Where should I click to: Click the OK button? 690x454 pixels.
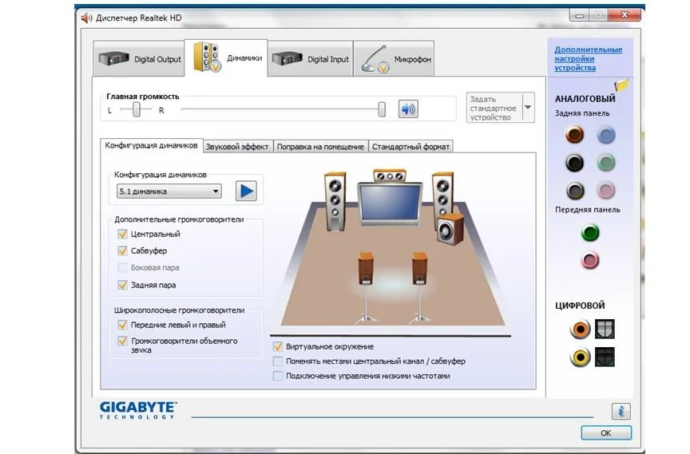point(606,433)
